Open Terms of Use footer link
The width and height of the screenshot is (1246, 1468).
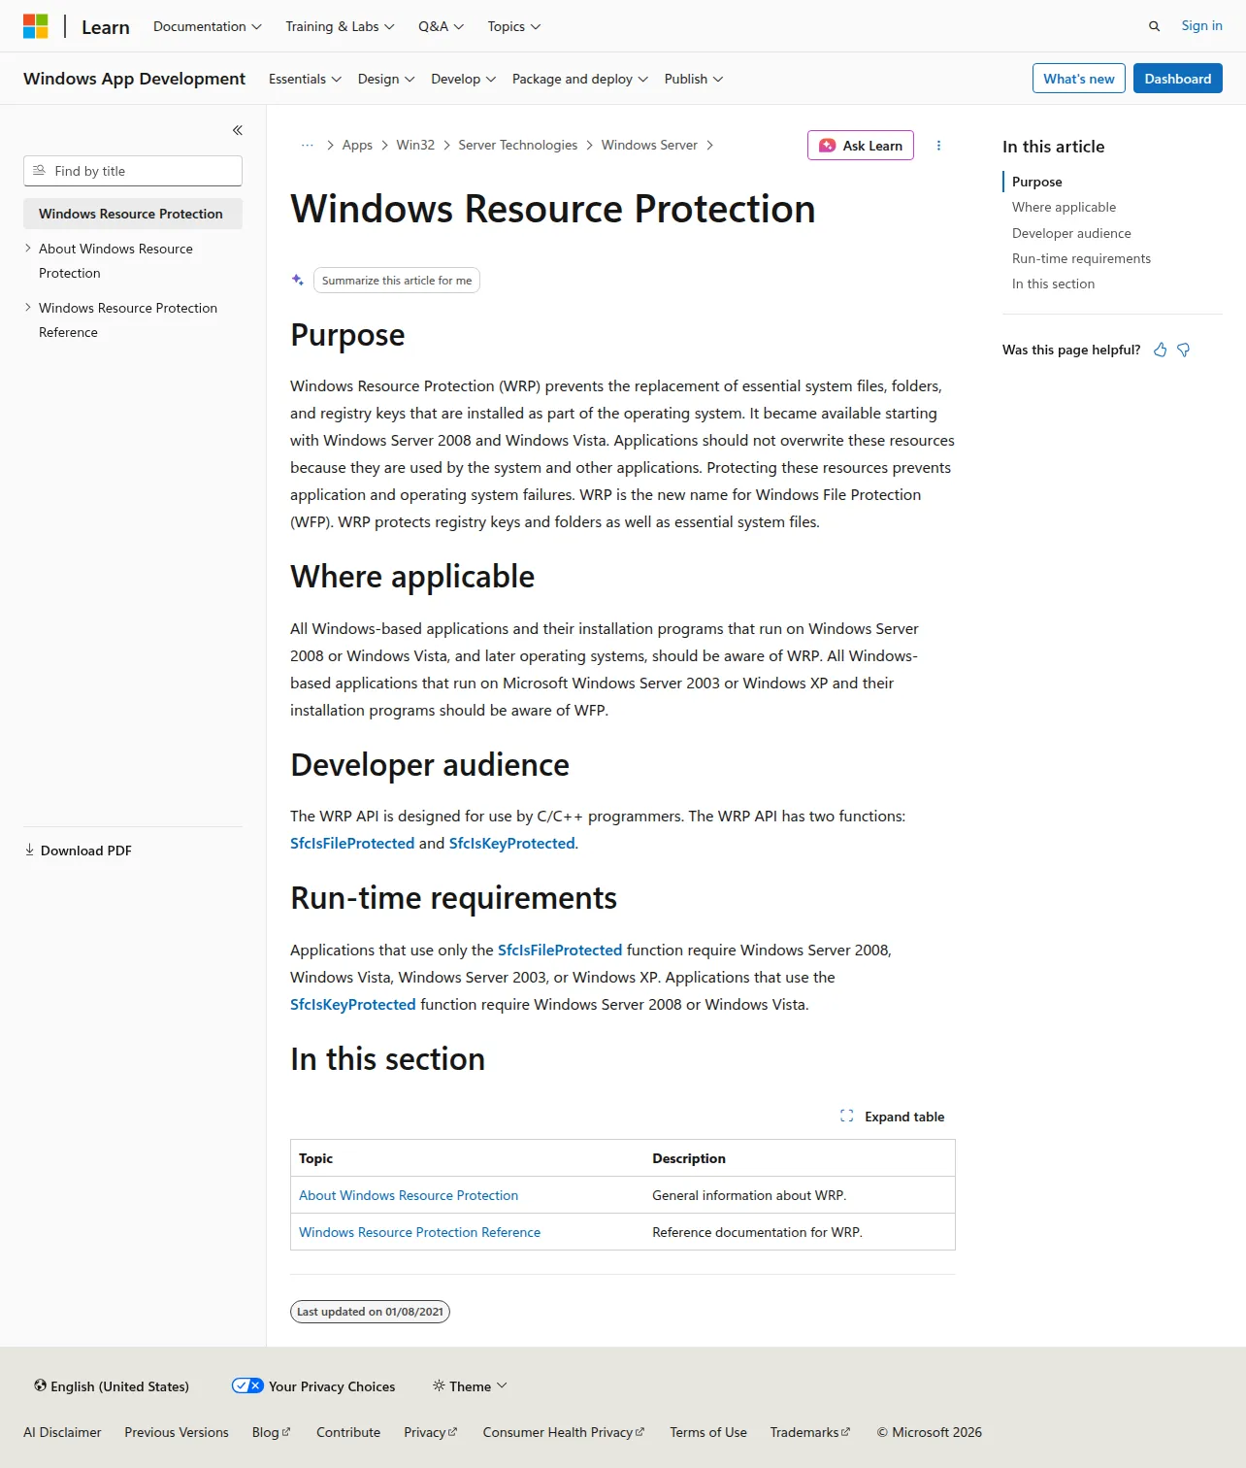tap(708, 1432)
